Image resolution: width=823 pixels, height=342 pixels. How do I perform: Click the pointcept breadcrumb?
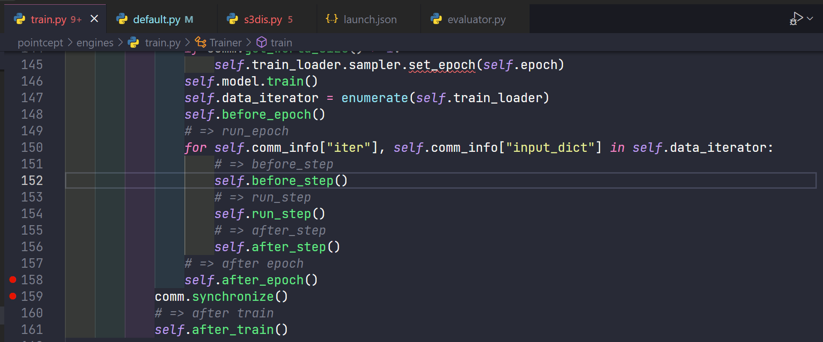tap(40, 43)
